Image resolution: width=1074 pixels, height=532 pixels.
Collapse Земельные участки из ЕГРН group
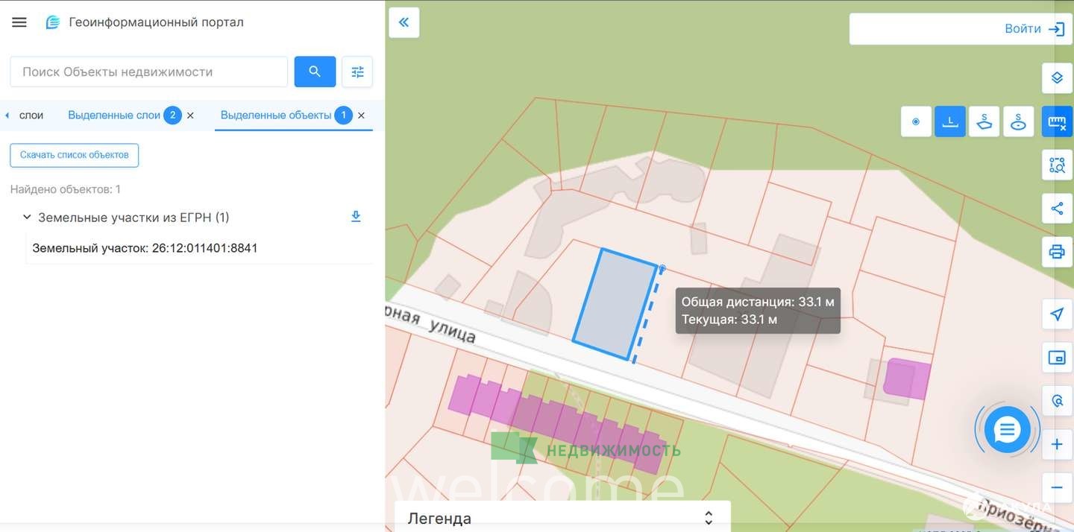(x=27, y=218)
